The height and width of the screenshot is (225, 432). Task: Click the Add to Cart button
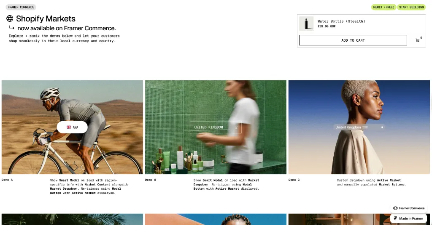(x=353, y=40)
